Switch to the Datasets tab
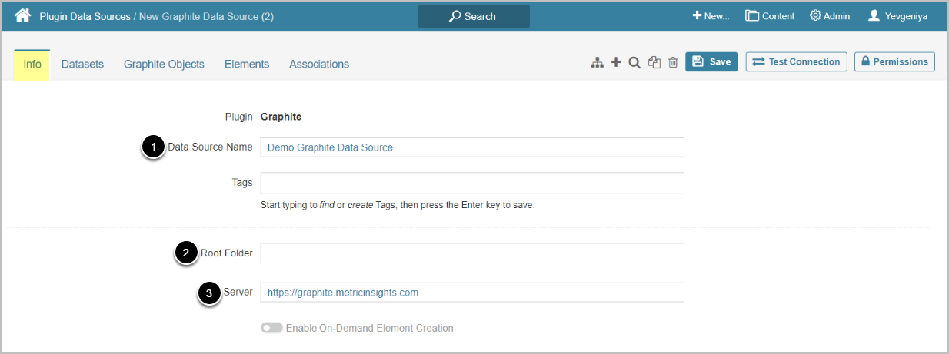The height and width of the screenshot is (354, 949). click(82, 65)
